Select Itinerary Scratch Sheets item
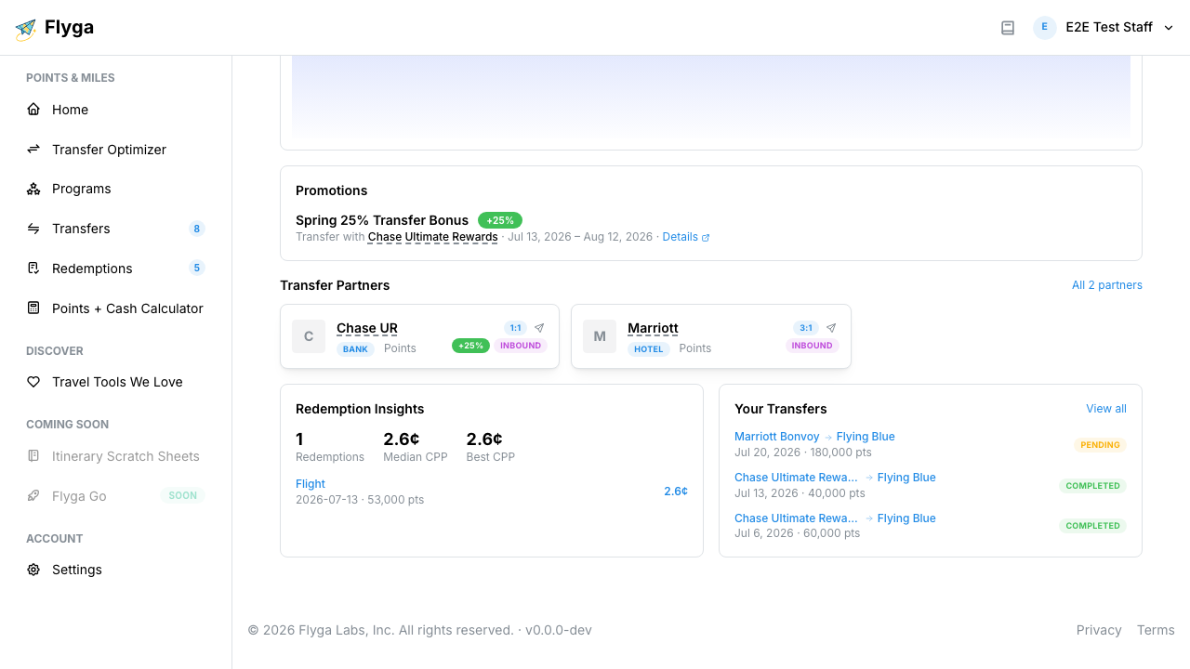Screen dimensions: 1190x669 click(115, 456)
